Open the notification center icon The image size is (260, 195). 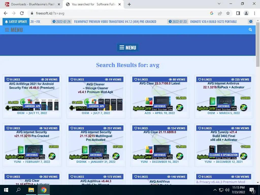pyautogui.click(x=252, y=190)
